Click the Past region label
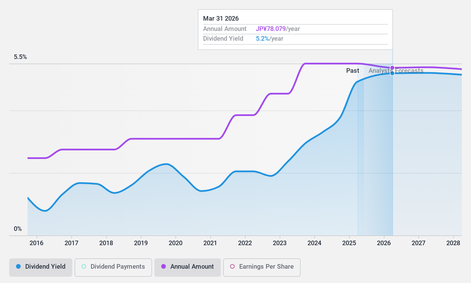Screen dimensions: 471x283 [x=353, y=71]
